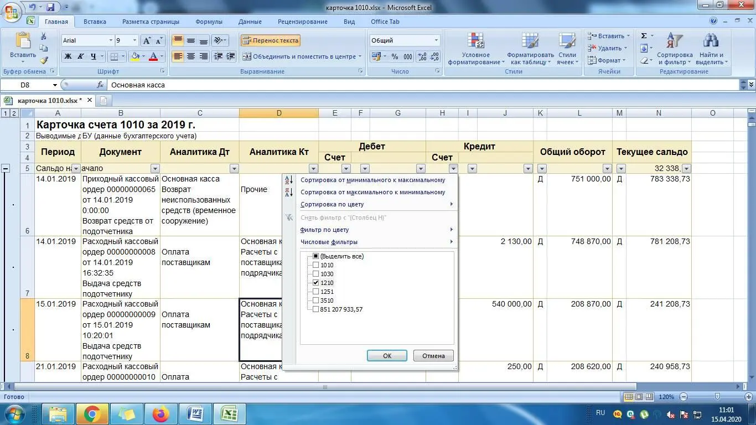Click the Borders icon

pyautogui.click(x=113, y=56)
